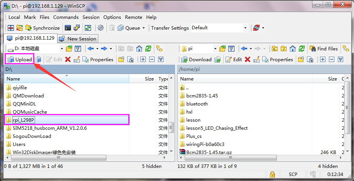Expand the D: local drive dropdown

(x=62, y=49)
